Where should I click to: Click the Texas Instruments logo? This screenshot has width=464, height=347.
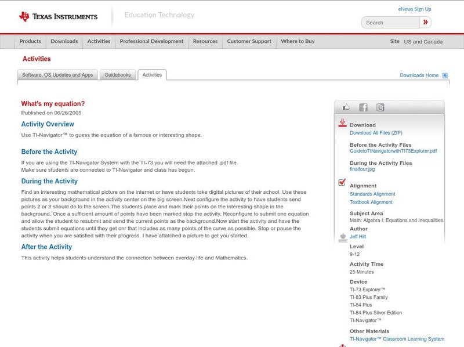click(59, 17)
